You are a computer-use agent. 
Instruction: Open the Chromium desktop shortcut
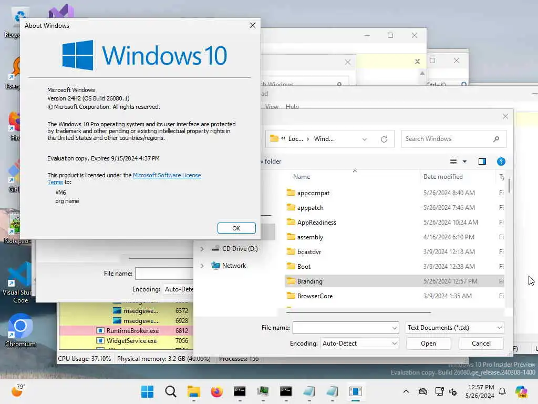click(x=20, y=330)
